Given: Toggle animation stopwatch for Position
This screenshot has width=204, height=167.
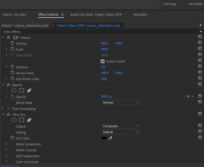Looking at the screenshot, I should tap(12, 43).
